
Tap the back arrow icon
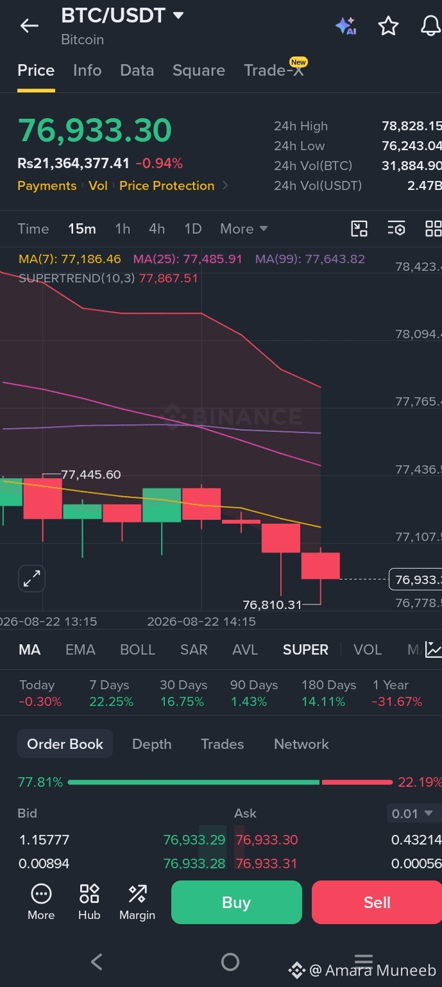pos(30,26)
